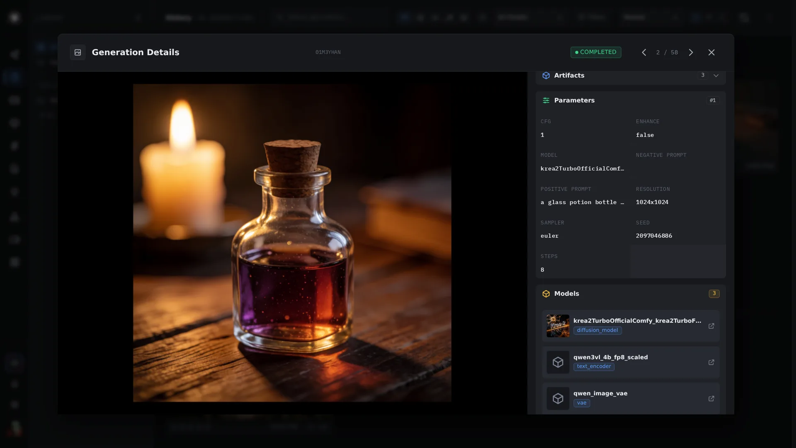Screen dimensions: 796x448
Task: Open qwen_image_vae external link icon
Action: tap(711, 399)
